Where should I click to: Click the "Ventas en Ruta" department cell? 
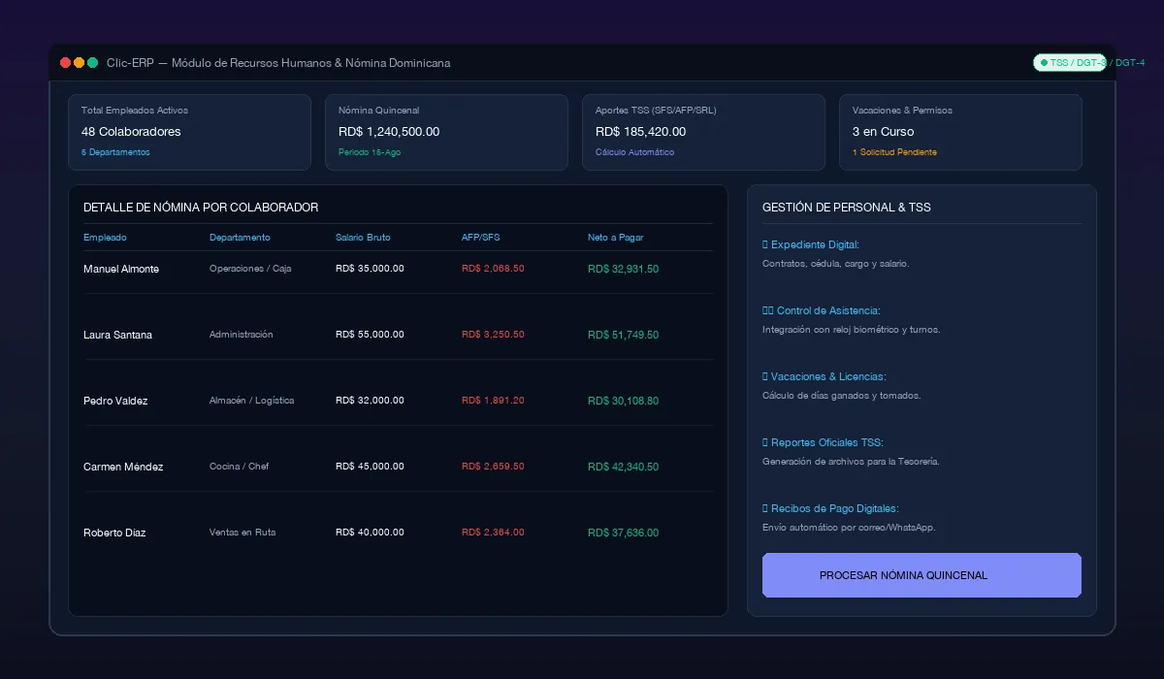coord(242,533)
